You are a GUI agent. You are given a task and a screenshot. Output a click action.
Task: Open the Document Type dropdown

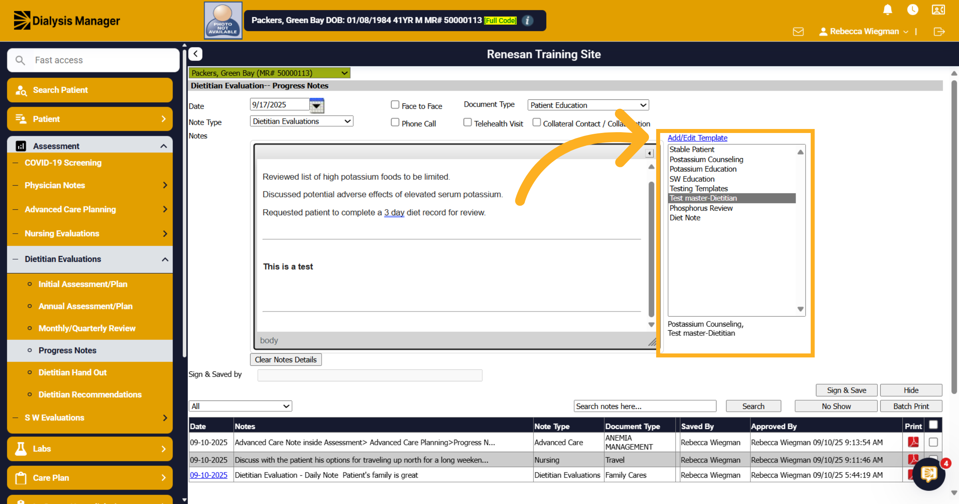(588, 105)
